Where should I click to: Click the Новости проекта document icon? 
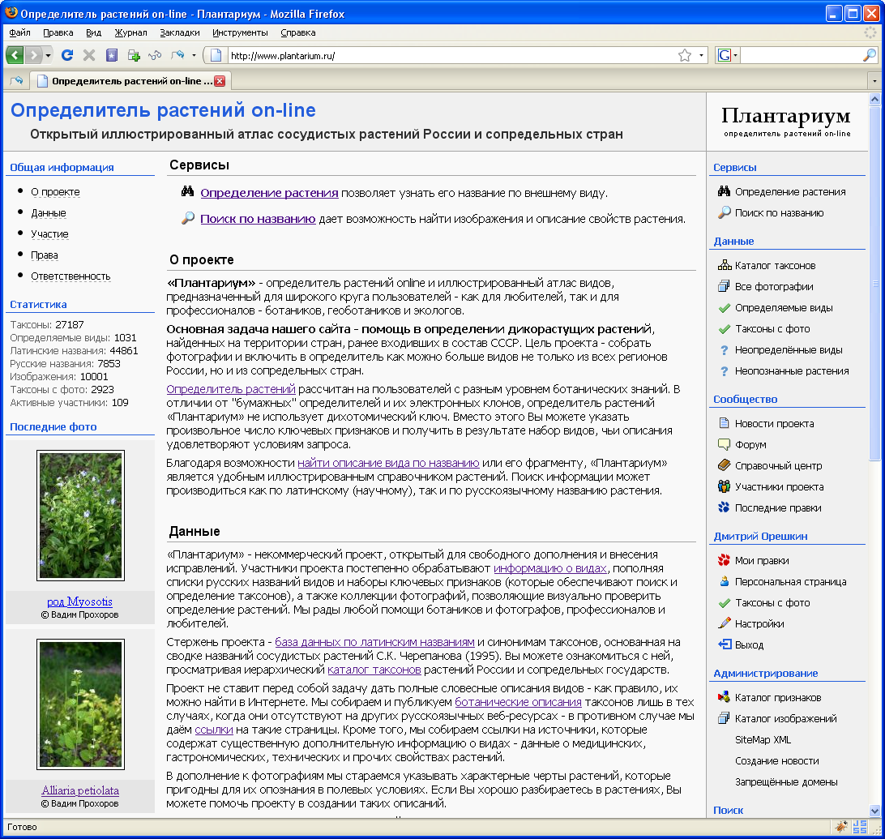click(x=725, y=423)
